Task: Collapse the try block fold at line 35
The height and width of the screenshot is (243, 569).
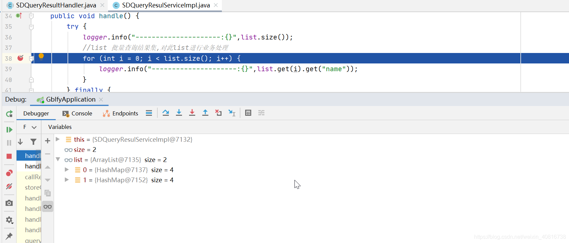Action: coord(31,27)
